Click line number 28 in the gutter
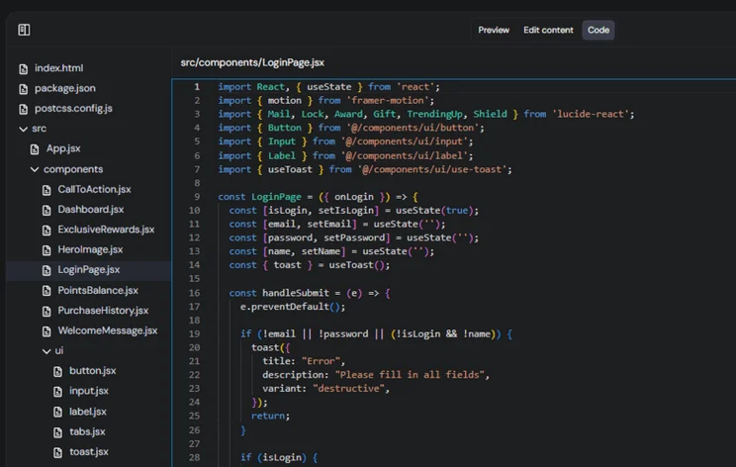 point(194,457)
